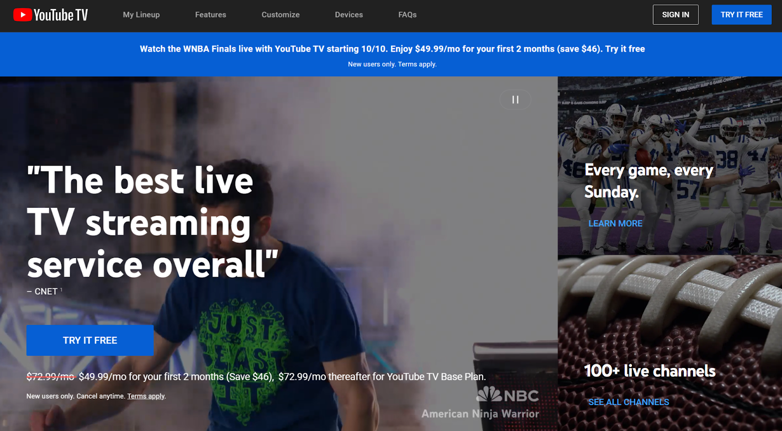Image resolution: width=782 pixels, height=431 pixels.
Task: Open the My Lineup menu item
Action: coord(141,15)
